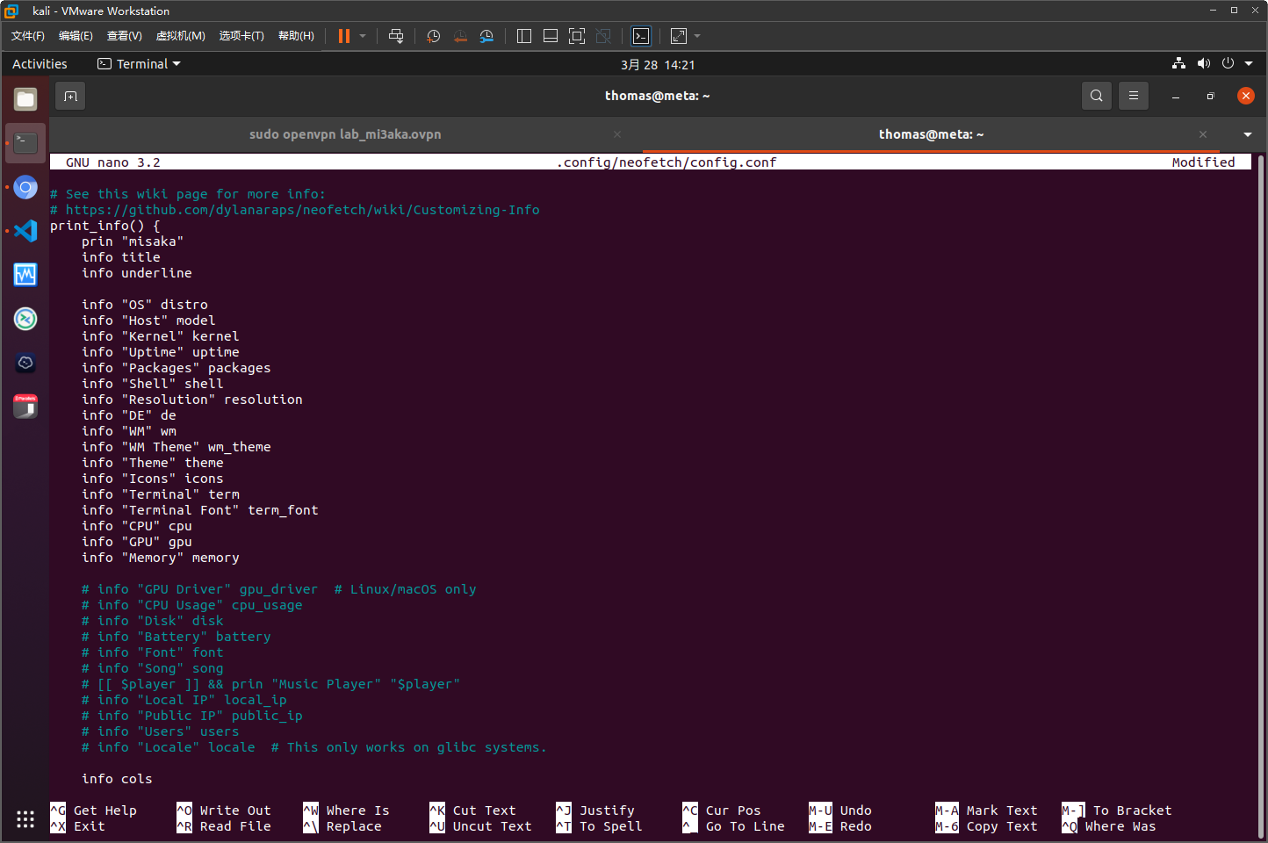The width and height of the screenshot is (1268, 843).
Task: Click the terminal search magnifier icon
Action: pos(1096,96)
